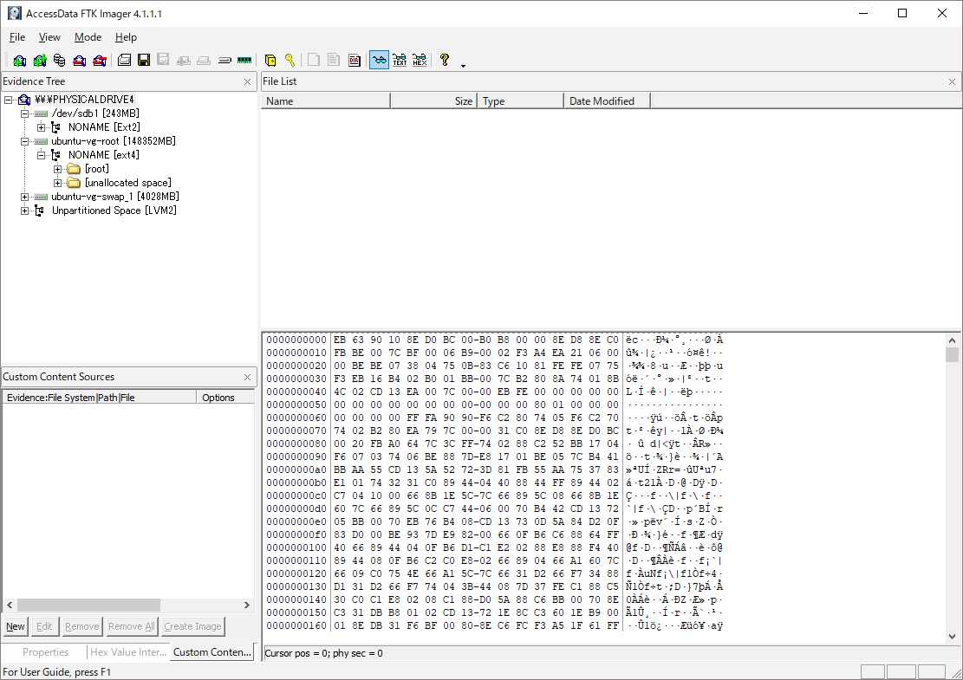Open the Help menu
This screenshot has width=963, height=680.
coord(126,37)
